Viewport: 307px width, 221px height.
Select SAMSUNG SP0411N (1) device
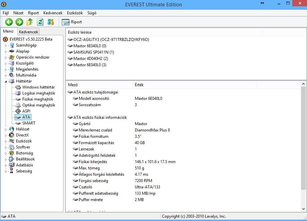click(93, 52)
